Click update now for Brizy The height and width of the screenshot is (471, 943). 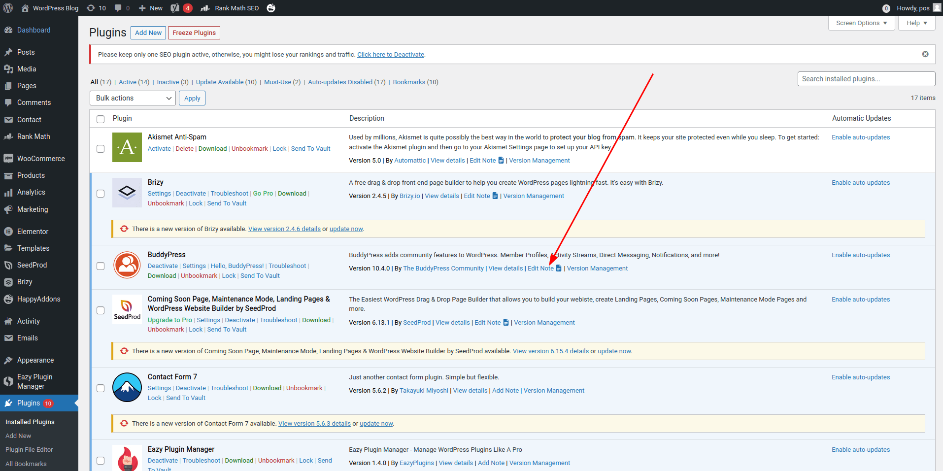[346, 229]
